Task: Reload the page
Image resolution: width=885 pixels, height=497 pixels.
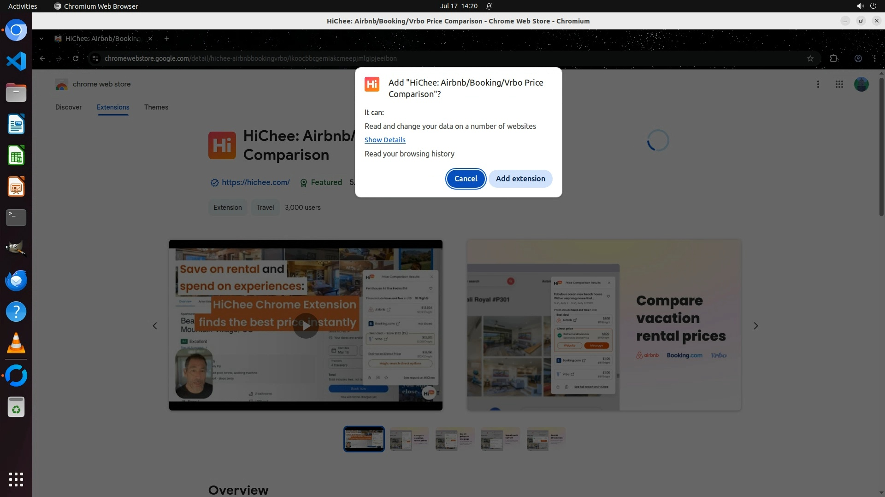Action: (x=76, y=58)
